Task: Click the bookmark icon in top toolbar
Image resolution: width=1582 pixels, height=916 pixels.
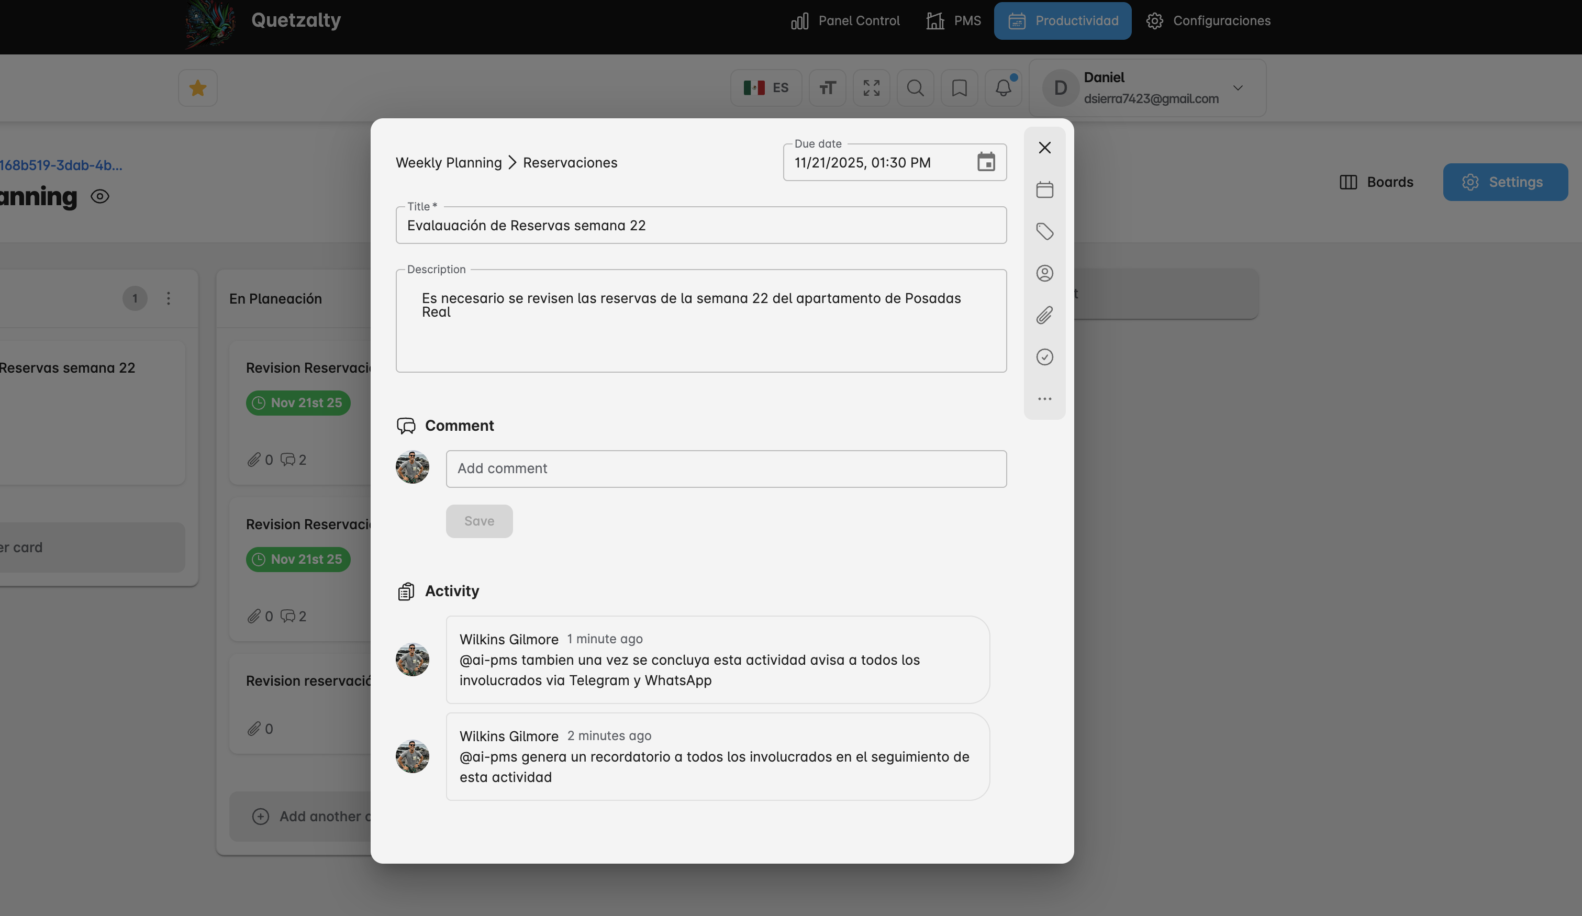Action: point(959,88)
